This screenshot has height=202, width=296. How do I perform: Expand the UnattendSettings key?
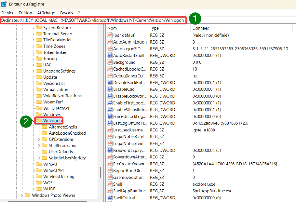pyautogui.click(x=34, y=71)
